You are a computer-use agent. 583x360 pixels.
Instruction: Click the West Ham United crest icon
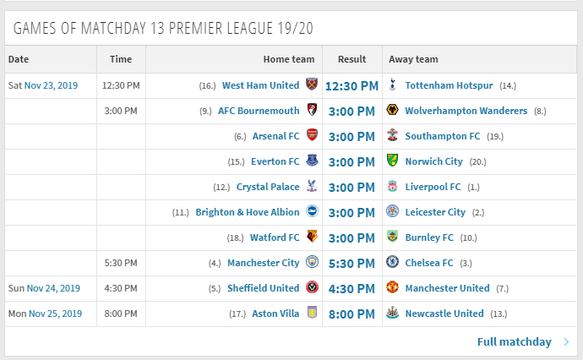(x=312, y=85)
